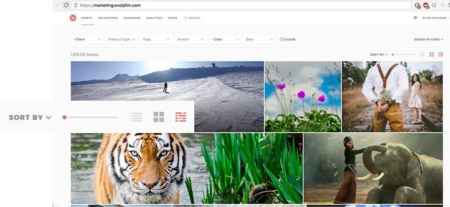
Task: Expand the Saved Filters dropdown
Action: pos(428,39)
